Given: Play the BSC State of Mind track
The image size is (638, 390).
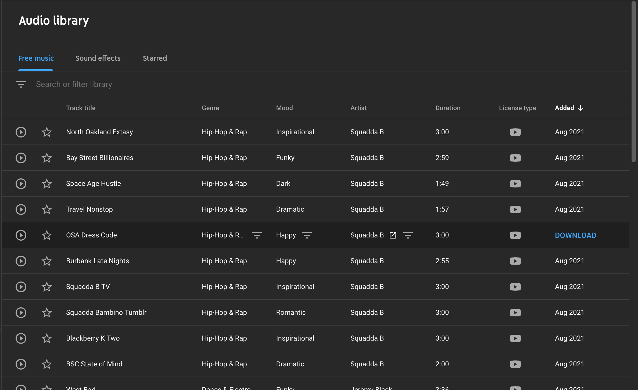Looking at the screenshot, I should (21, 364).
